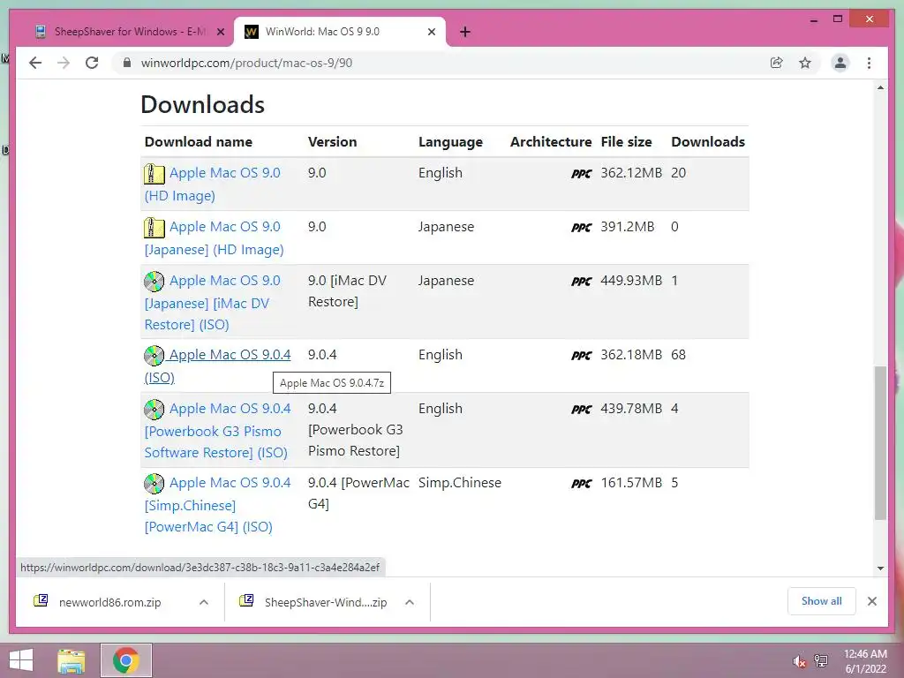Open the network tray icon
This screenshot has width=904, height=678.
[x=821, y=660]
